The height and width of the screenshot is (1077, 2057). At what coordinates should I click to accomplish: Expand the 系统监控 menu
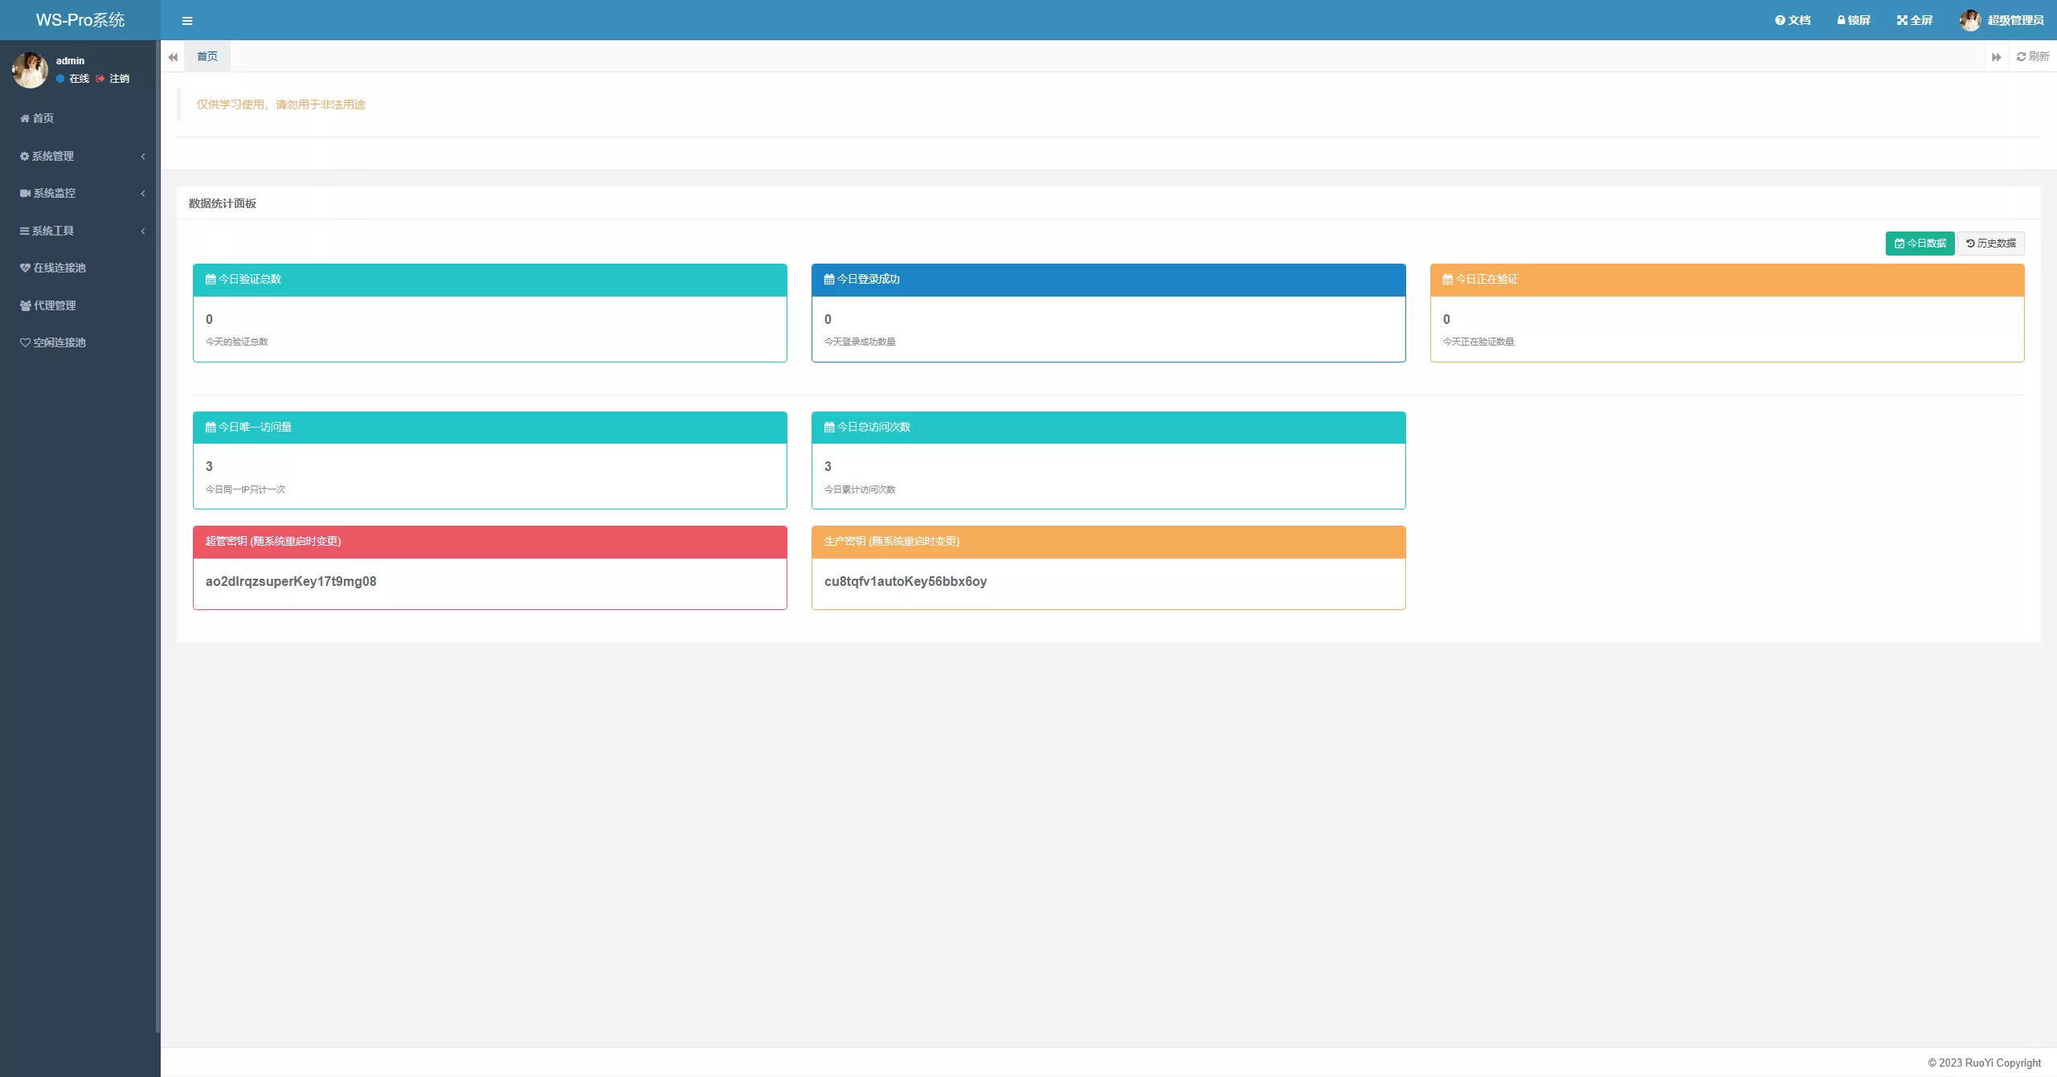[54, 193]
